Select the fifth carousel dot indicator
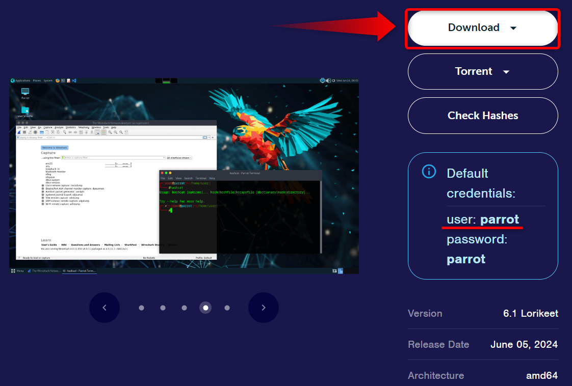 point(227,308)
